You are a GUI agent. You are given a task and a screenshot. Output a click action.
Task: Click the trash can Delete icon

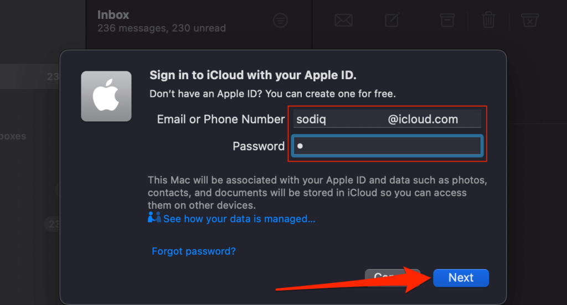pyautogui.click(x=488, y=19)
